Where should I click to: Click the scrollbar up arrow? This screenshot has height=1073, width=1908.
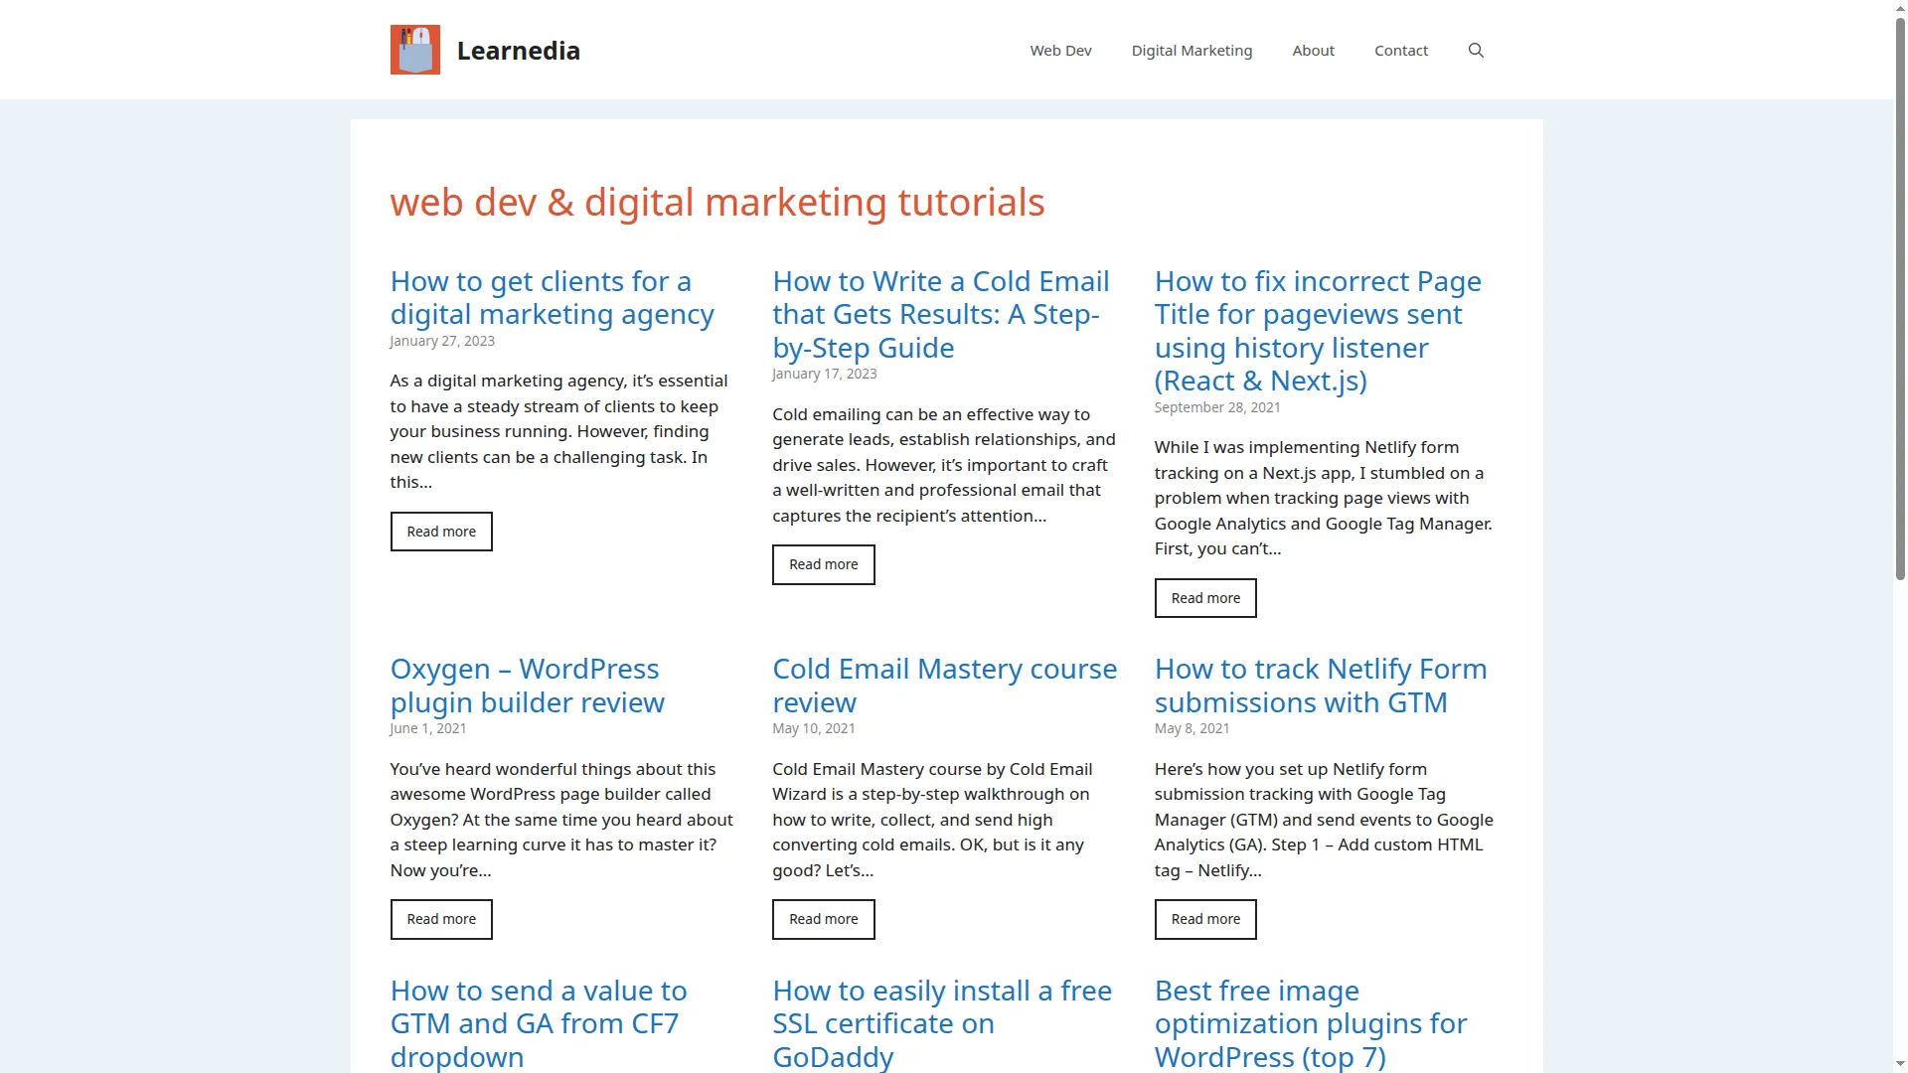click(x=1900, y=7)
